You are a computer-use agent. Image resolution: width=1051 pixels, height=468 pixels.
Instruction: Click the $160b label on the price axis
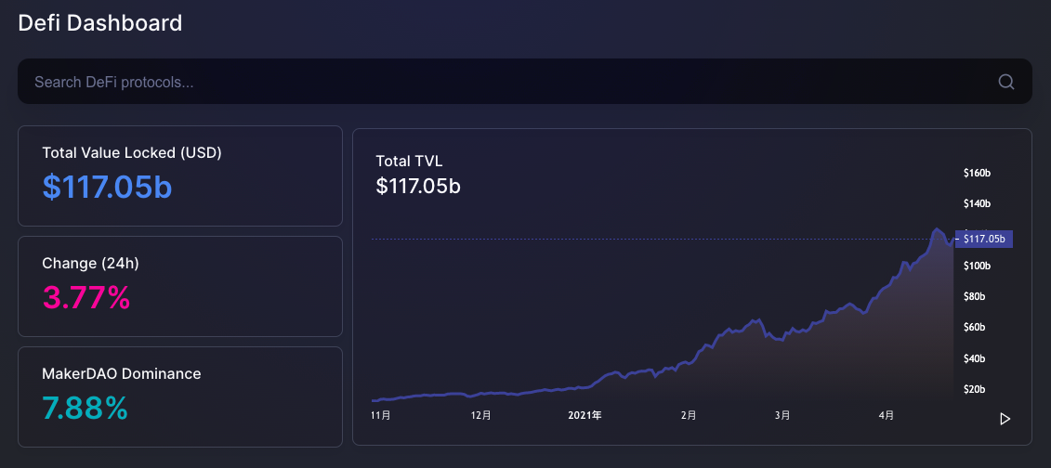click(977, 174)
